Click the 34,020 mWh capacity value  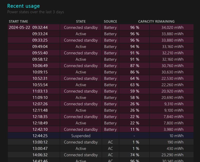172,28
